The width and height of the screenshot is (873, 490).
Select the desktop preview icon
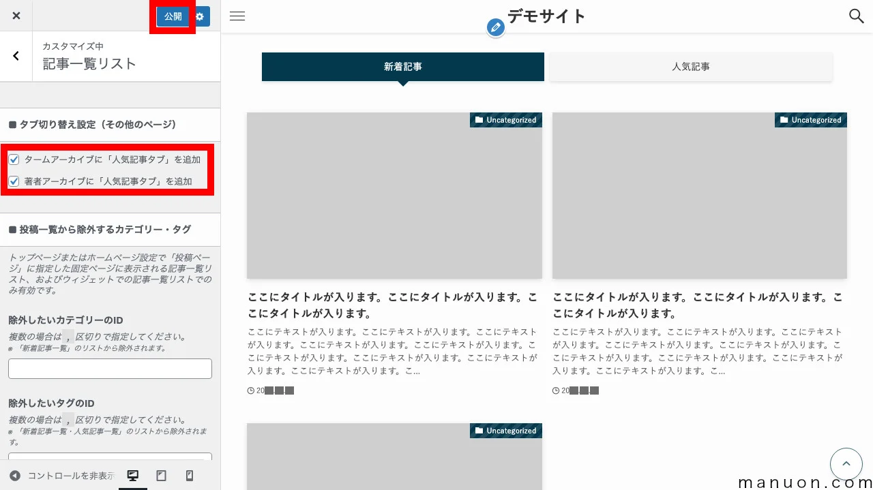point(132,475)
